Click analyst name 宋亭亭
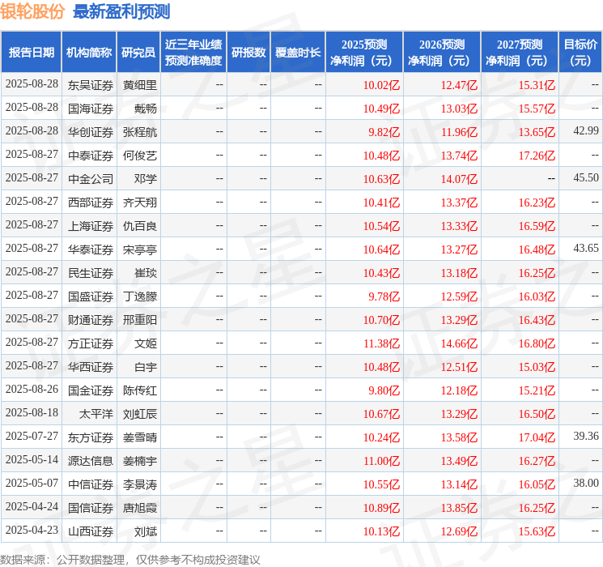Screen dimensions: 603x567 (x=140, y=249)
